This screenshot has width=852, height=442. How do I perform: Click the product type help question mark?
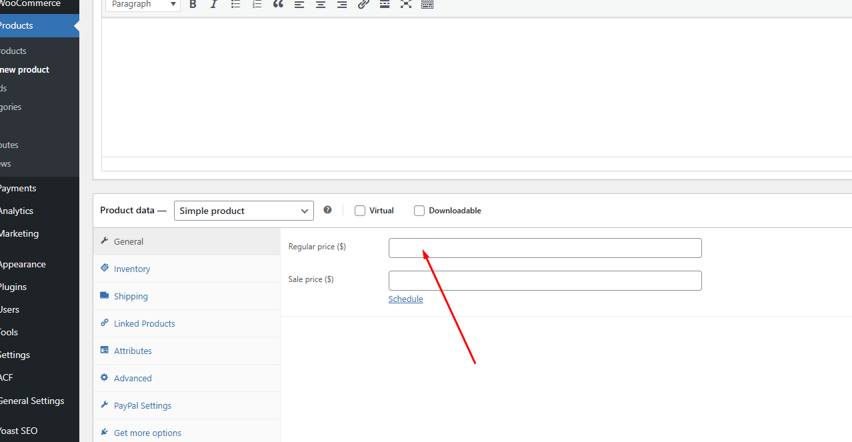[x=327, y=210]
